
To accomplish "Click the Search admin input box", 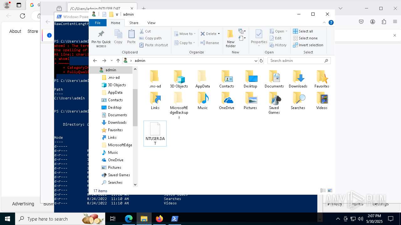I will [x=299, y=61].
